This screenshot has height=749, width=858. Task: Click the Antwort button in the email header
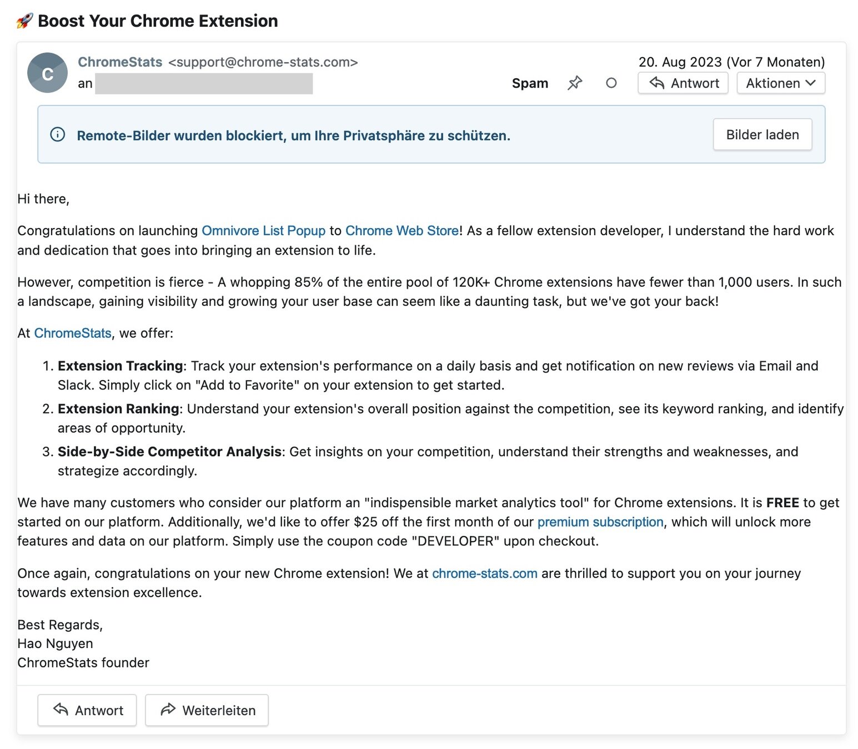click(x=683, y=83)
